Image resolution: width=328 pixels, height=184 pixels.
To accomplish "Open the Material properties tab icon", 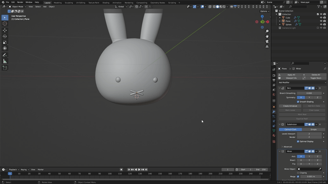I will tap(274, 136).
